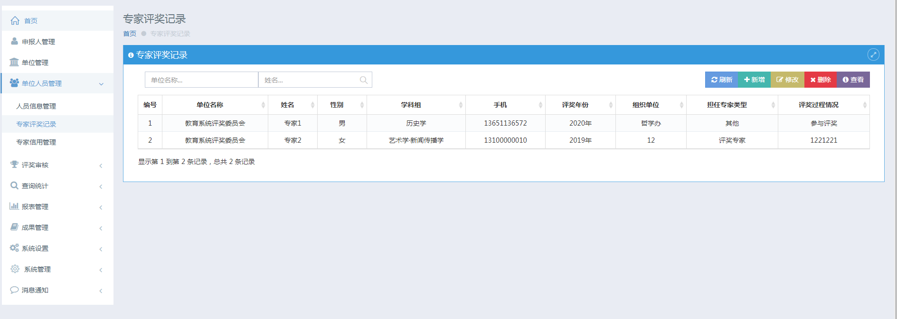Click the 消息通知 chat bubble icon
897x319 pixels.
click(14, 290)
